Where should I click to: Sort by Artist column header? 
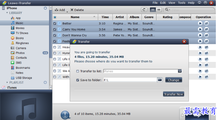[120, 17]
